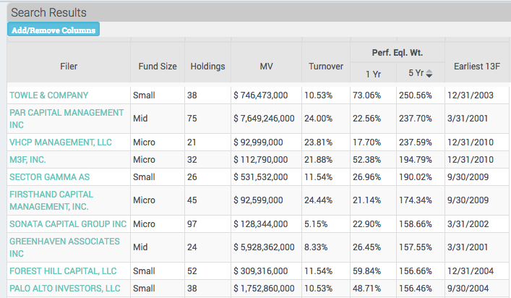Viewport: 511px width, 298px height.
Task: Click the Search Results panel title bar
Action: [255, 12]
